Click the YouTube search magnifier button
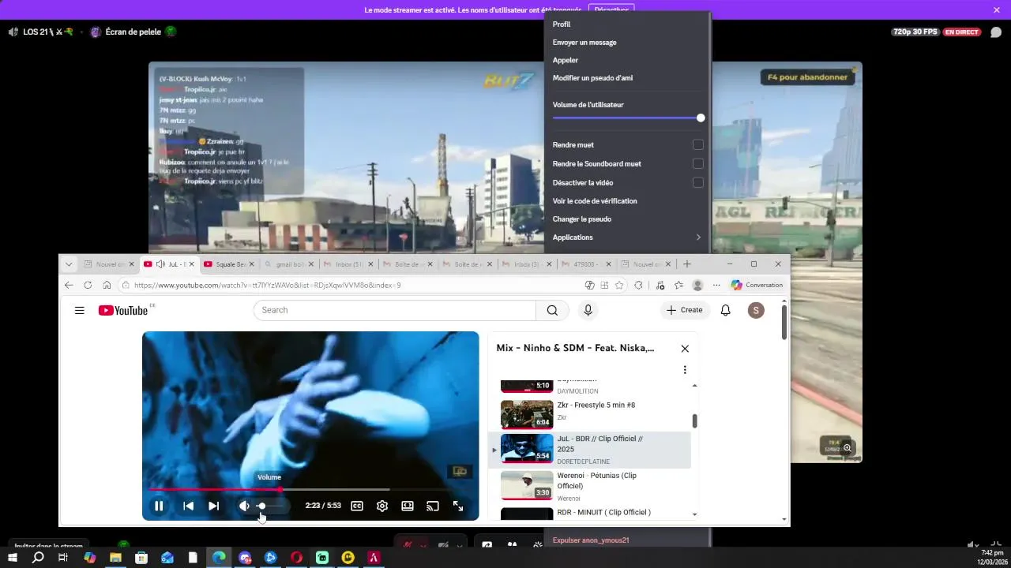The image size is (1011, 568). click(x=552, y=310)
